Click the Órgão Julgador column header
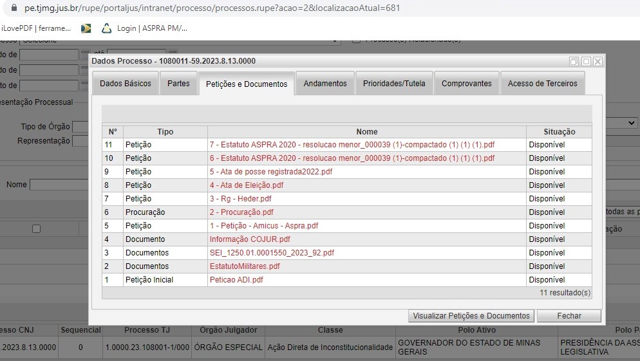Viewport: 640px width, 361px height. point(228,329)
